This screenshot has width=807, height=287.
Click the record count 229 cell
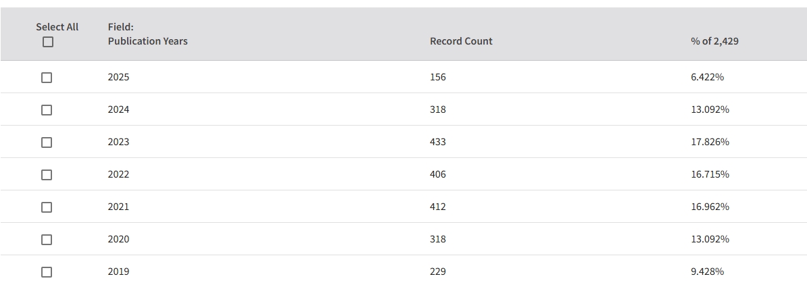pyautogui.click(x=438, y=271)
